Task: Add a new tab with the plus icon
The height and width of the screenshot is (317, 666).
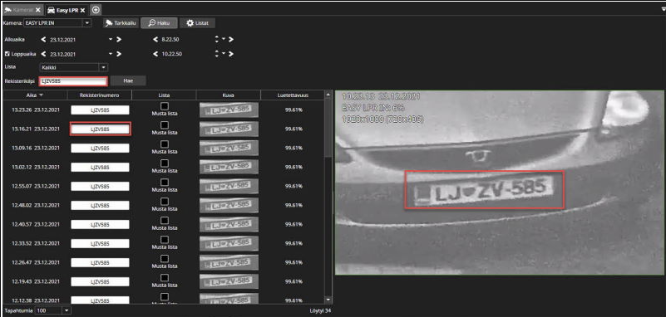Action: (x=96, y=10)
